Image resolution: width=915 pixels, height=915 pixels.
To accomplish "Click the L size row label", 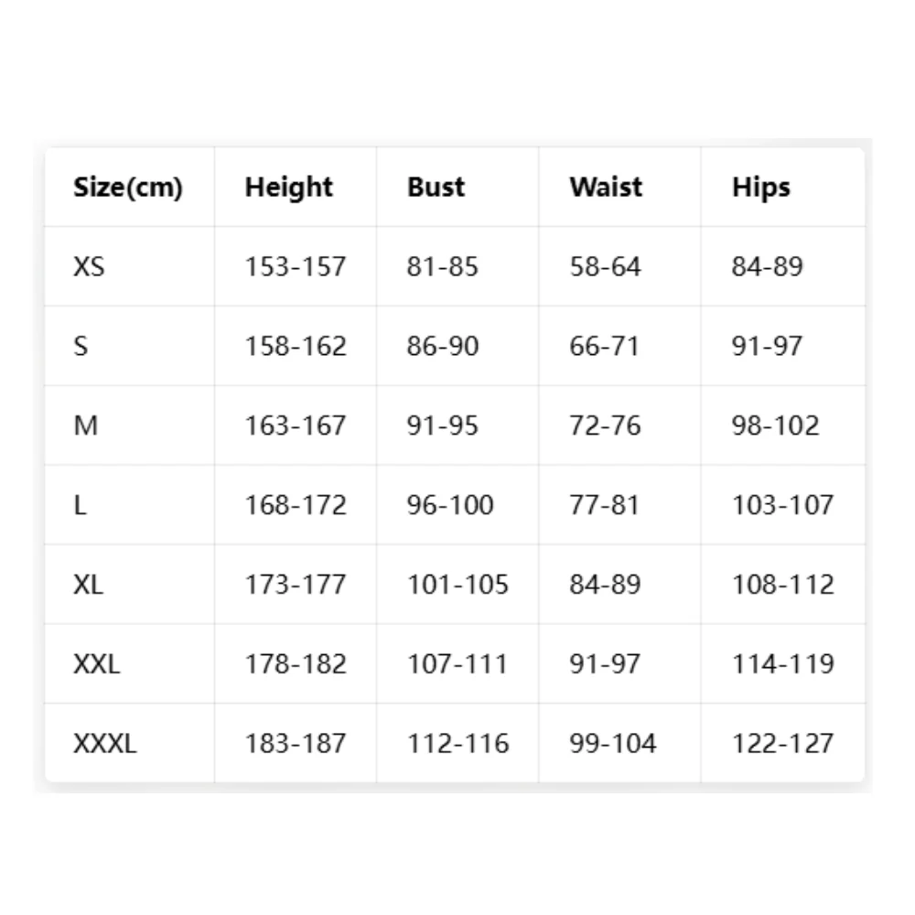I will [x=80, y=505].
